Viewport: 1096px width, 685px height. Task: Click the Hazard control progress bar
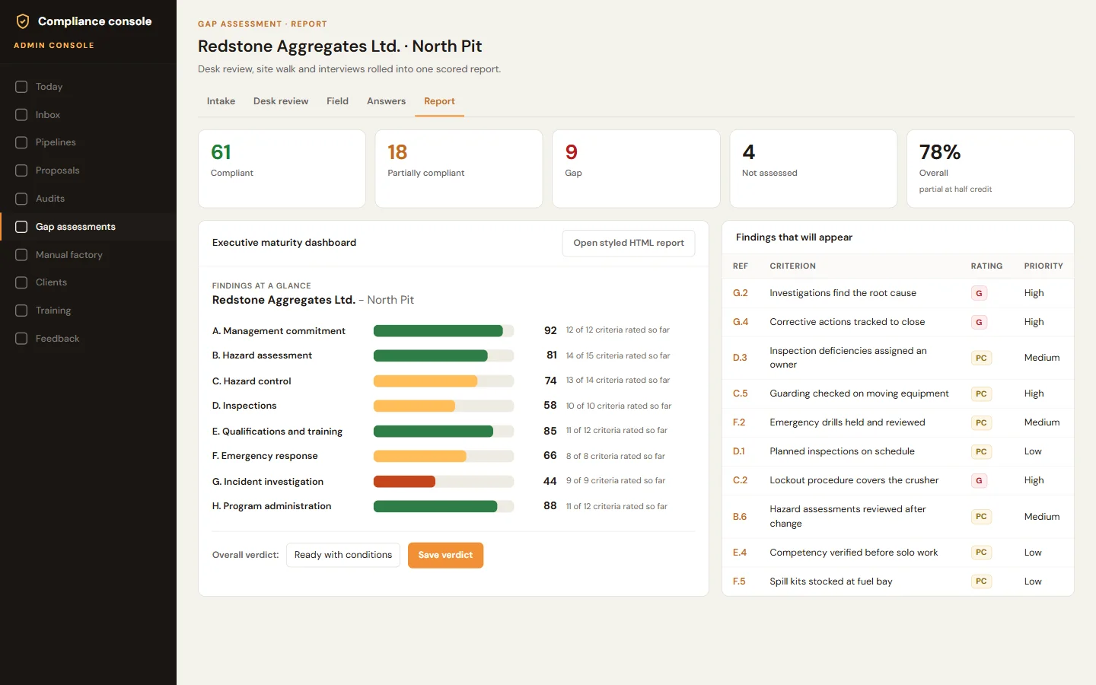444,381
